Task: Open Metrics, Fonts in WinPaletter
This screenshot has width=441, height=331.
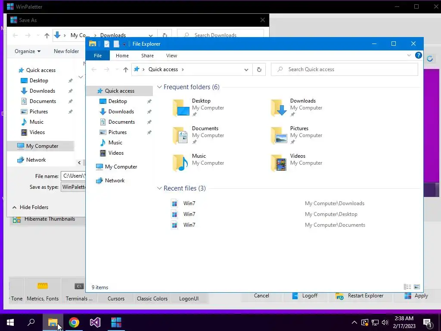Action: (43, 291)
